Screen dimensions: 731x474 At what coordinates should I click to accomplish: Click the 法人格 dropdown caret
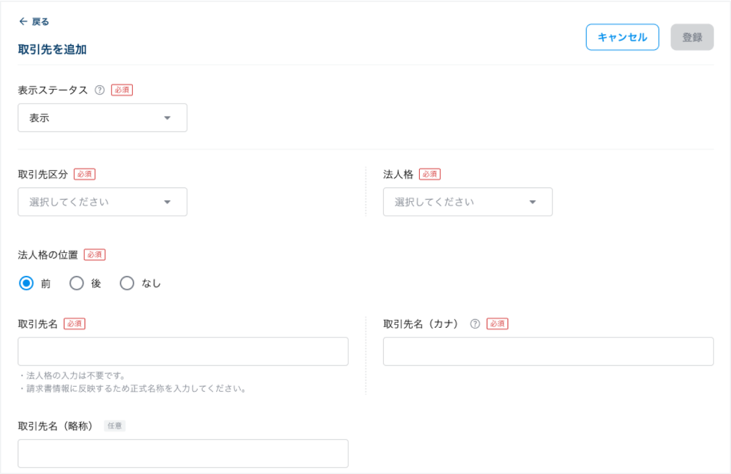pos(532,202)
